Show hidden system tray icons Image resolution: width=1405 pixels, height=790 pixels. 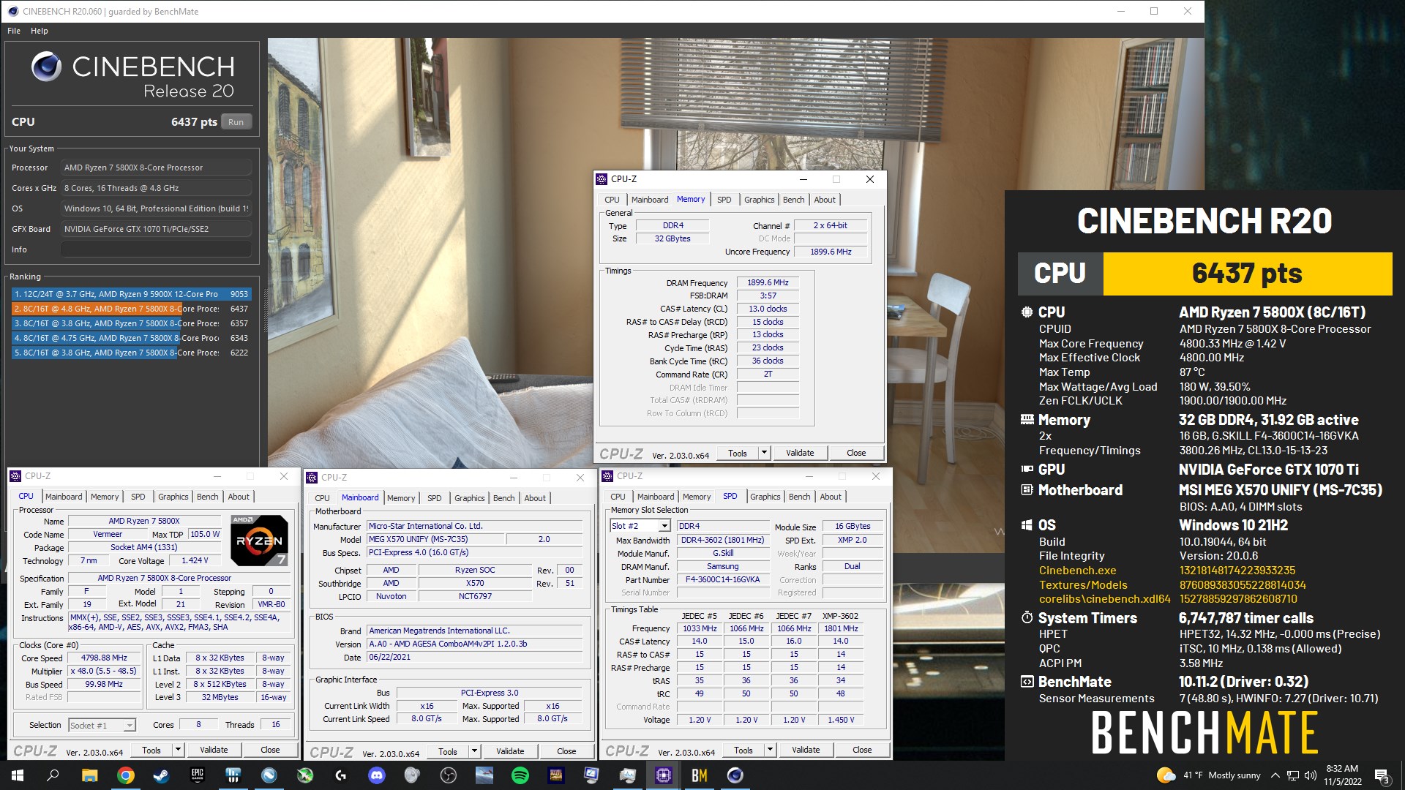[x=1275, y=775]
